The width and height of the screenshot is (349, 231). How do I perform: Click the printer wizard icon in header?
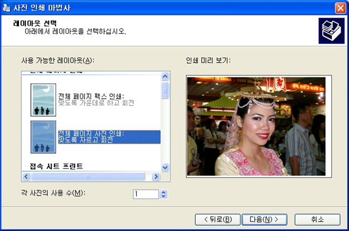[331, 31]
